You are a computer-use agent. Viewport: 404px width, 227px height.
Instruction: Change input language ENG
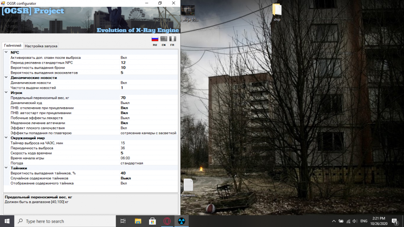(364, 221)
